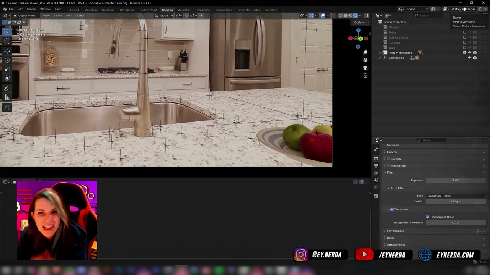This screenshot has height=275, width=490.
Task: Open the Tool properties tab
Action: (376, 150)
